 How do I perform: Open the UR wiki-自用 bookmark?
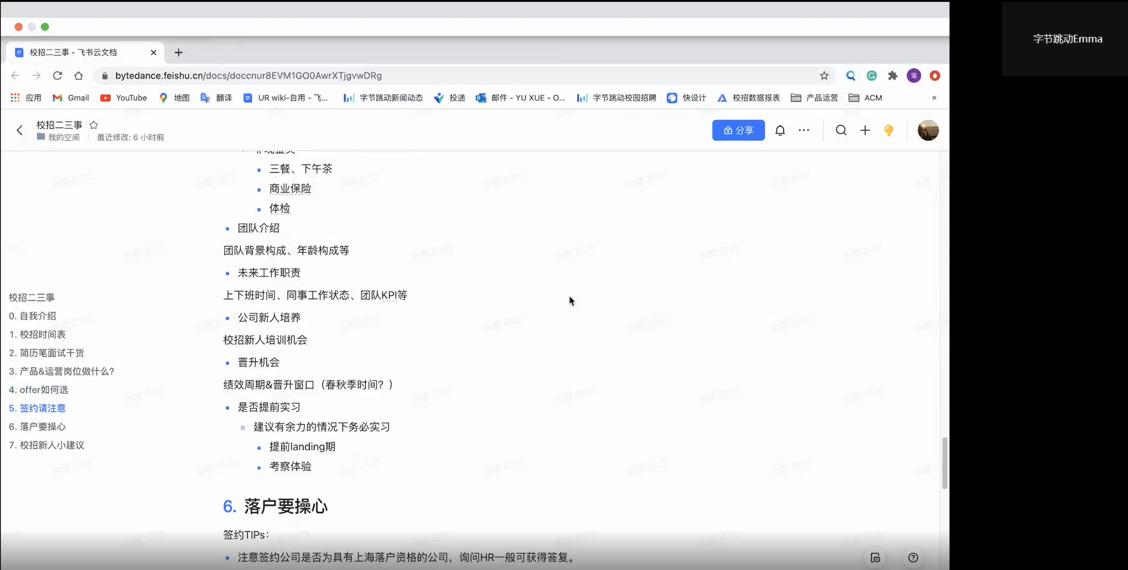click(x=285, y=98)
